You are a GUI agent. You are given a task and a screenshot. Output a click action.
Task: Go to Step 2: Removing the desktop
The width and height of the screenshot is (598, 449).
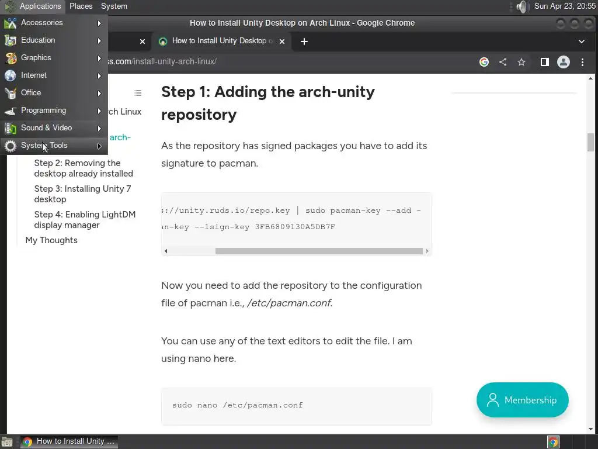tap(84, 168)
